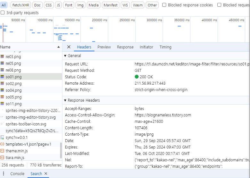
Task: Click the Access-Control-Allow-Origin value
Action: (x=163, y=115)
